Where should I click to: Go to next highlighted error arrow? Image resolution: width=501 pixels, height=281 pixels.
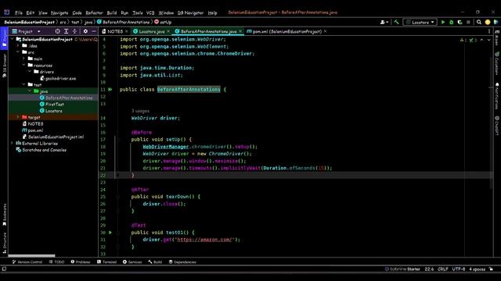click(x=488, y=40)
